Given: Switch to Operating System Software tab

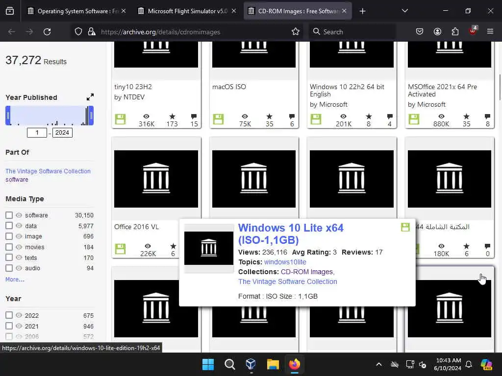Looking at the screenshot, I should tap(76, 11).
